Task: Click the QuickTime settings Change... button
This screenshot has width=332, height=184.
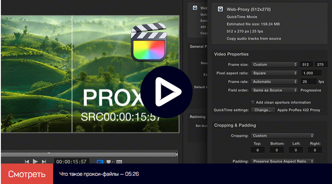Action: click(263, 110)
